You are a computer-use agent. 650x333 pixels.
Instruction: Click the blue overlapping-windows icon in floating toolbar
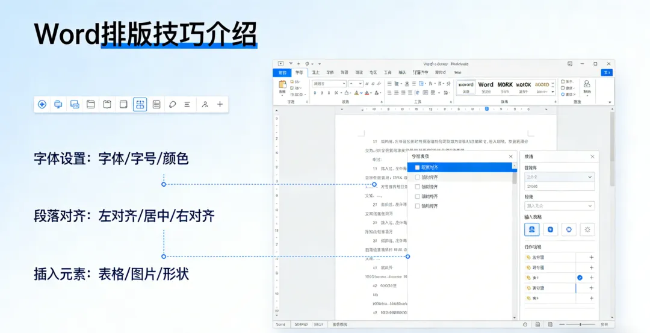tap(75, 105)
